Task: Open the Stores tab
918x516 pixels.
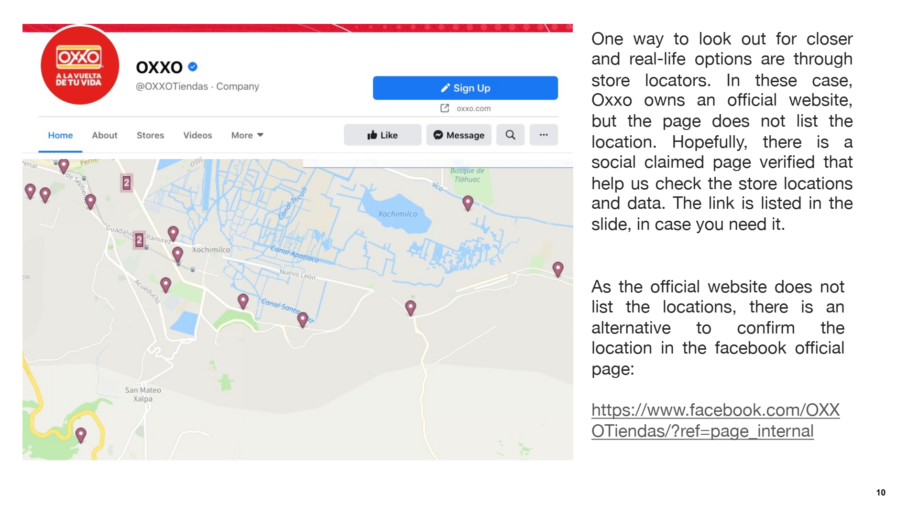Action: tap(150, 135)
